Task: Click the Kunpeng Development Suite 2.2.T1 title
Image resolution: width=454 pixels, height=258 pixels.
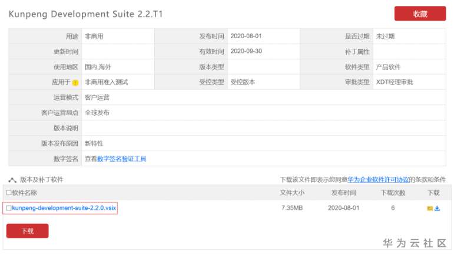Action: (x=85, y=14)
